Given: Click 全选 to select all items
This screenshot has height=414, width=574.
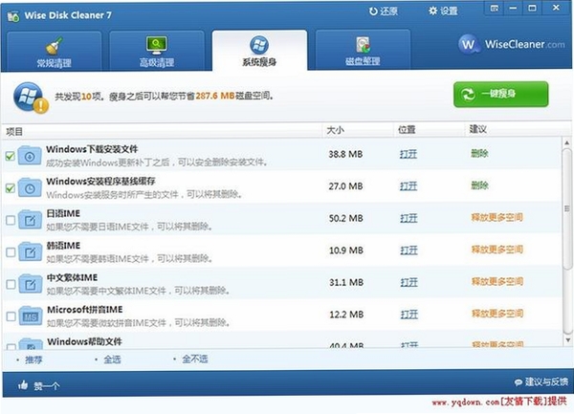Looking at the screenshot, I should (x=112, y=360).
